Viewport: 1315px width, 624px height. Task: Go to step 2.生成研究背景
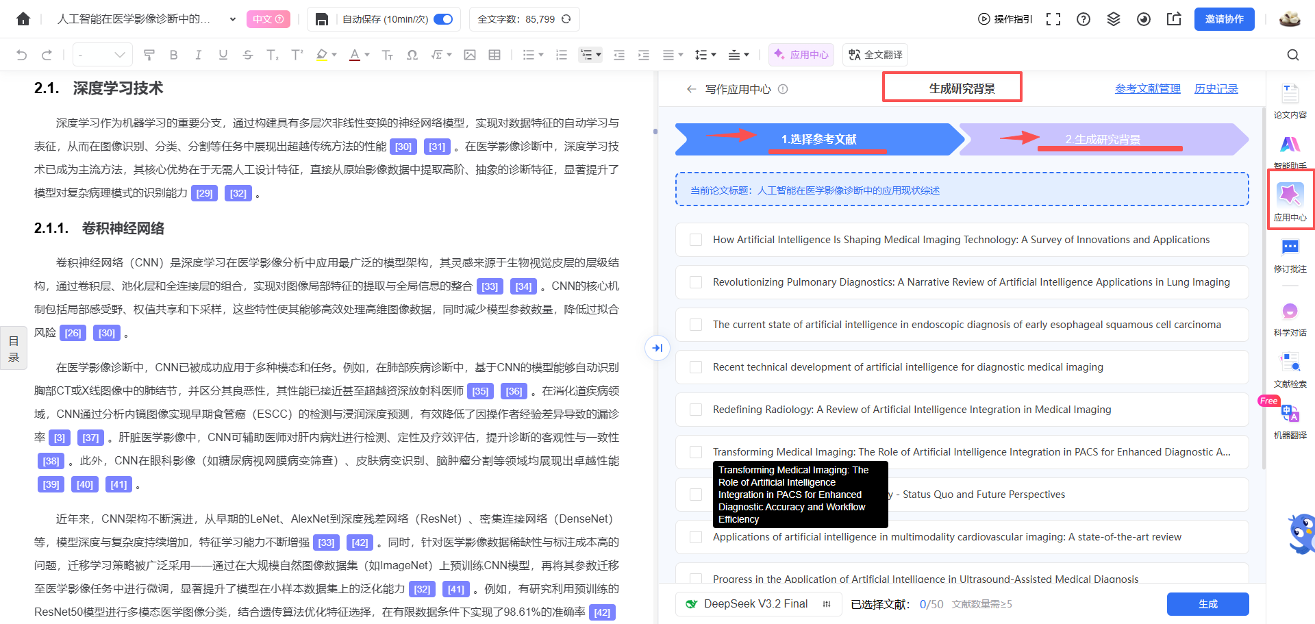[x=1103, y=139]
